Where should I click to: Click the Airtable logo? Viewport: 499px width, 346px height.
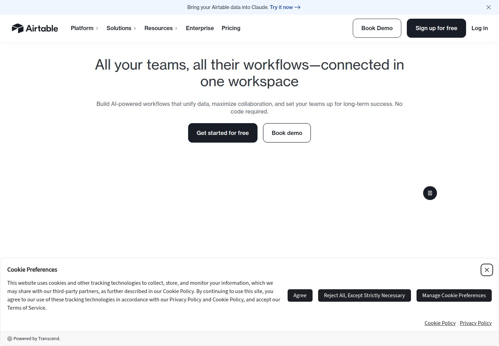click(x=35, y=28)
